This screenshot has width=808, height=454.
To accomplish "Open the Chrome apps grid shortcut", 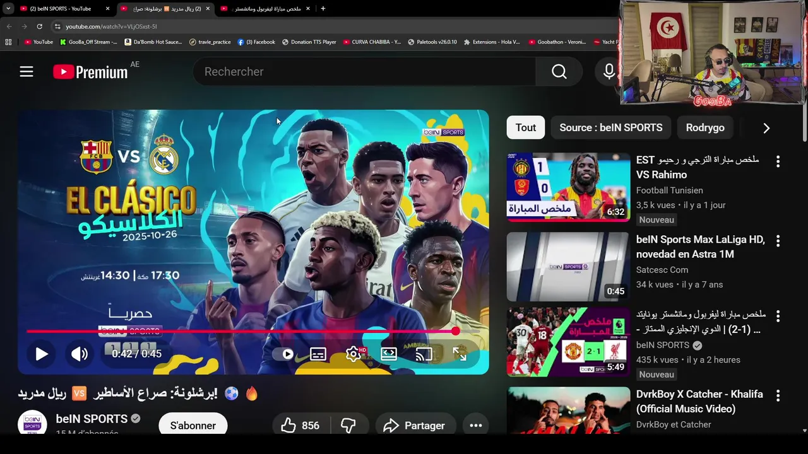I will click(x=8, y=42).
